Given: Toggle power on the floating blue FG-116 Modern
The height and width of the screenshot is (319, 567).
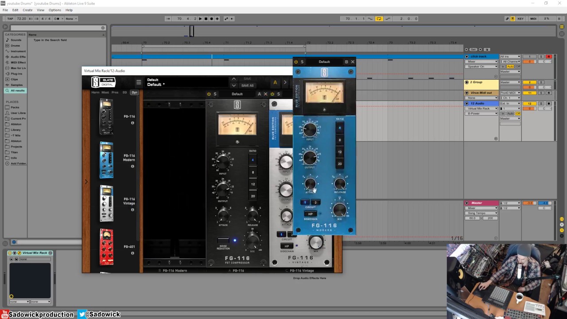Looking at the screenshot, I should click(x=296, y=62).
